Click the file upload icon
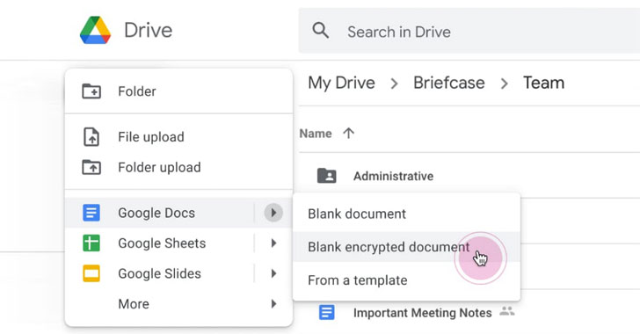This screenshot has height=334, width=640. tap(91, 137)
